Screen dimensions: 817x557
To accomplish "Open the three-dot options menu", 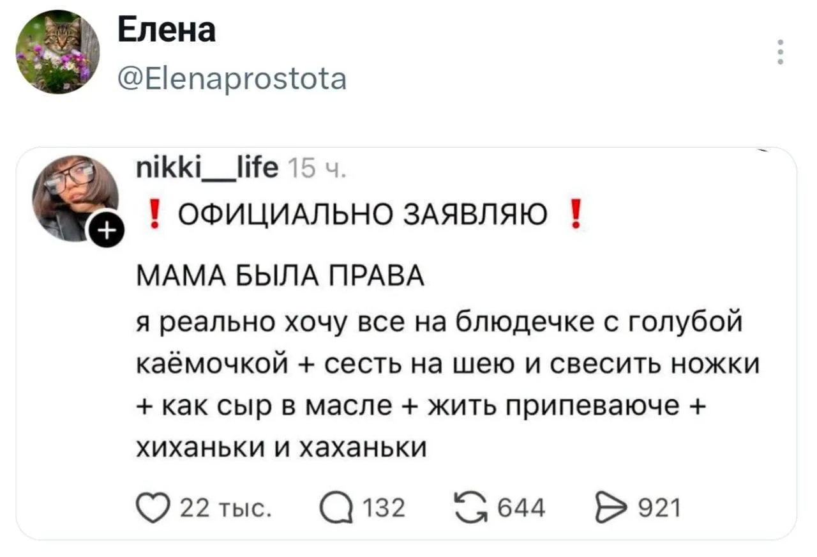I will point(780,52).
